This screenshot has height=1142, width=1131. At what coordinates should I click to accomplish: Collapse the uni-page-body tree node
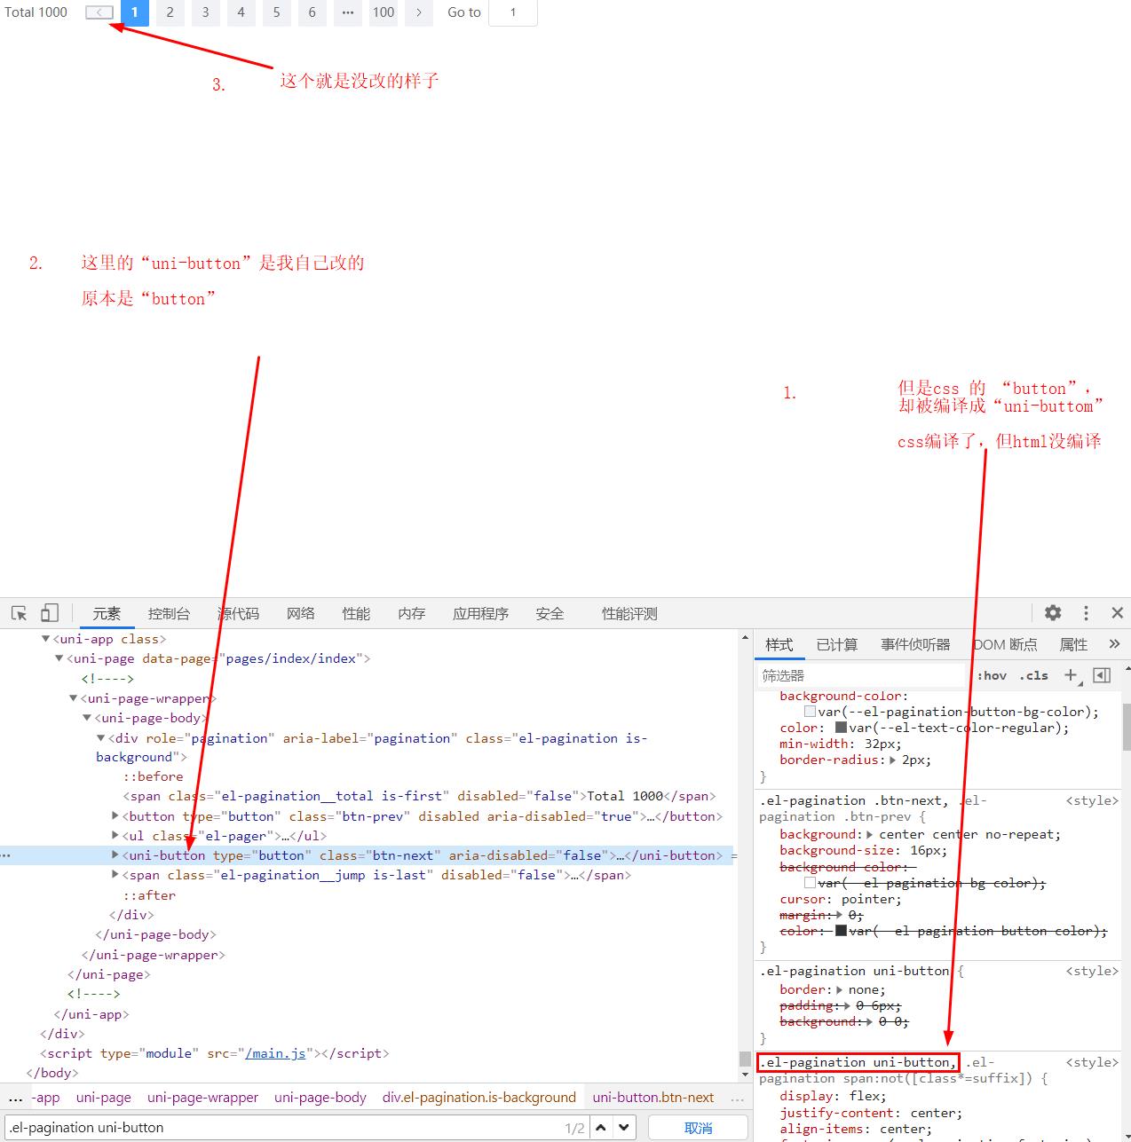[x=87, y=718]
